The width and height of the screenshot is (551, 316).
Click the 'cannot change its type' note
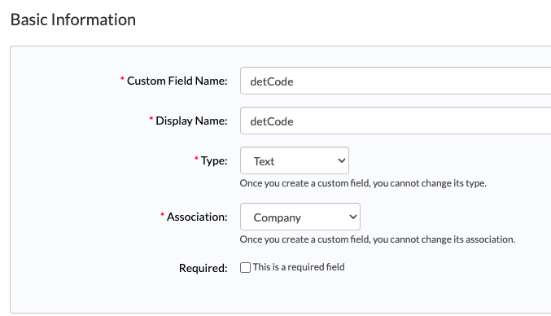click(363, 183)
